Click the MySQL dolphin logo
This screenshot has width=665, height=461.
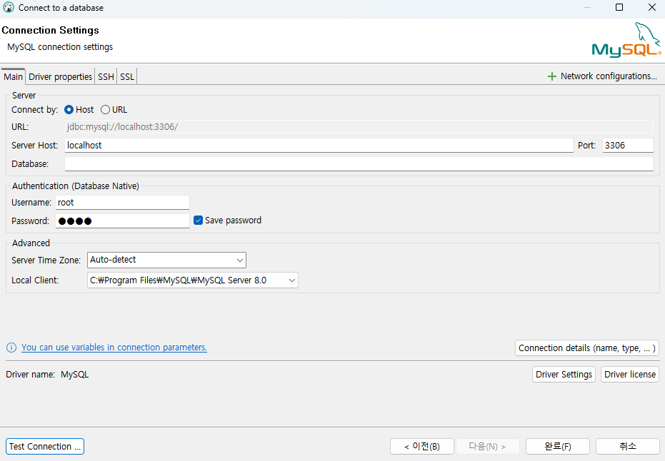coord(626,39)
